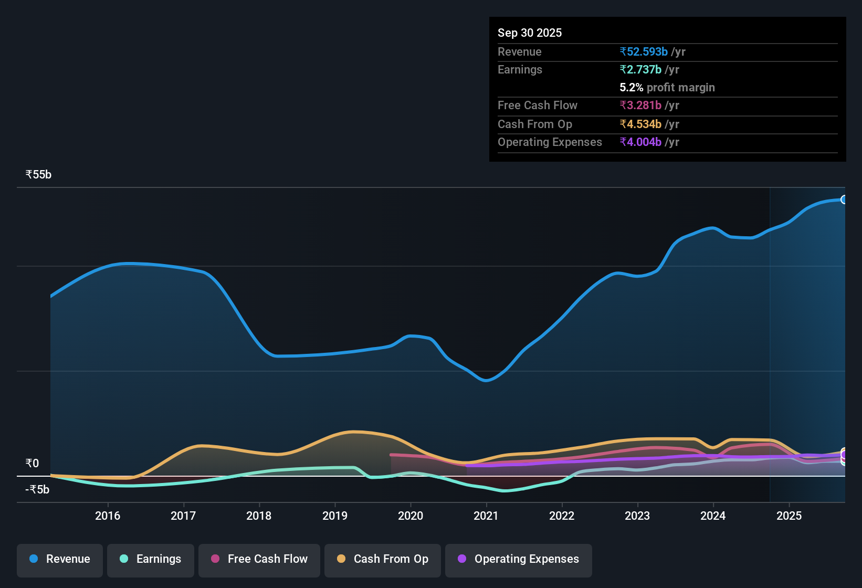Hide the Cash From Op series
This screenshot has height=588, width=862.
point(383,560)
